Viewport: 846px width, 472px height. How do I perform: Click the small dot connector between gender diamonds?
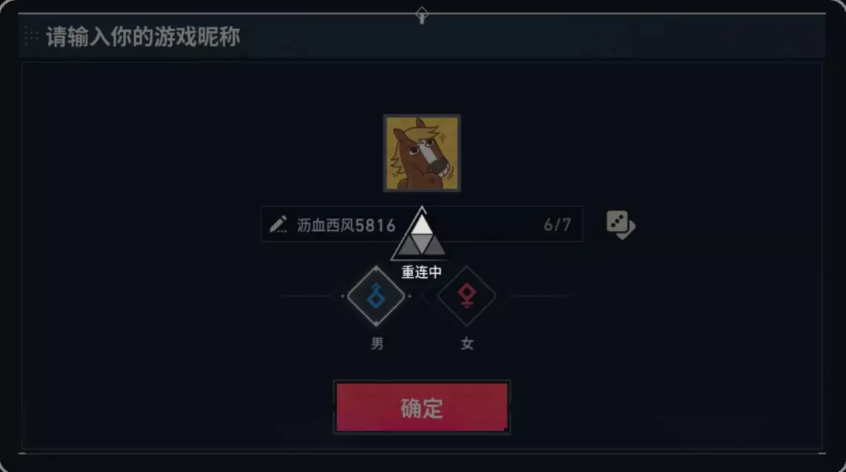pos(410,296)
